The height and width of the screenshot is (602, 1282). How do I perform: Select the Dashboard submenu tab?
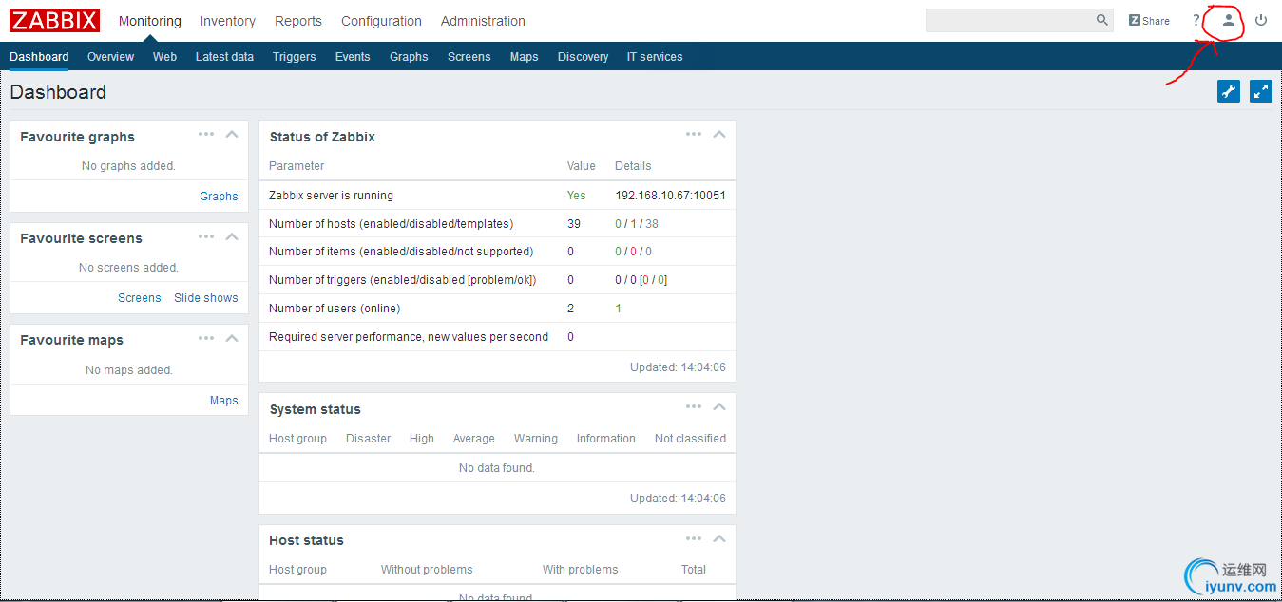pyautogui.click(x=39, y=57)
